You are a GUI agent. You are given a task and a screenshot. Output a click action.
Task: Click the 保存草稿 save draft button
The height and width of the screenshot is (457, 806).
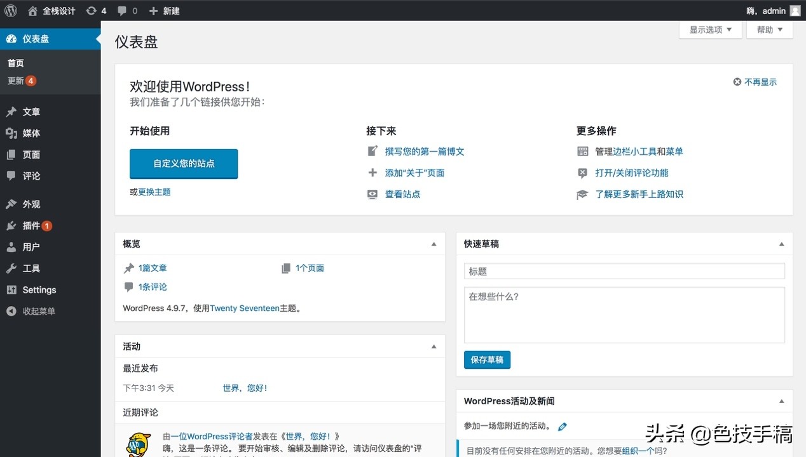[487, 360]
